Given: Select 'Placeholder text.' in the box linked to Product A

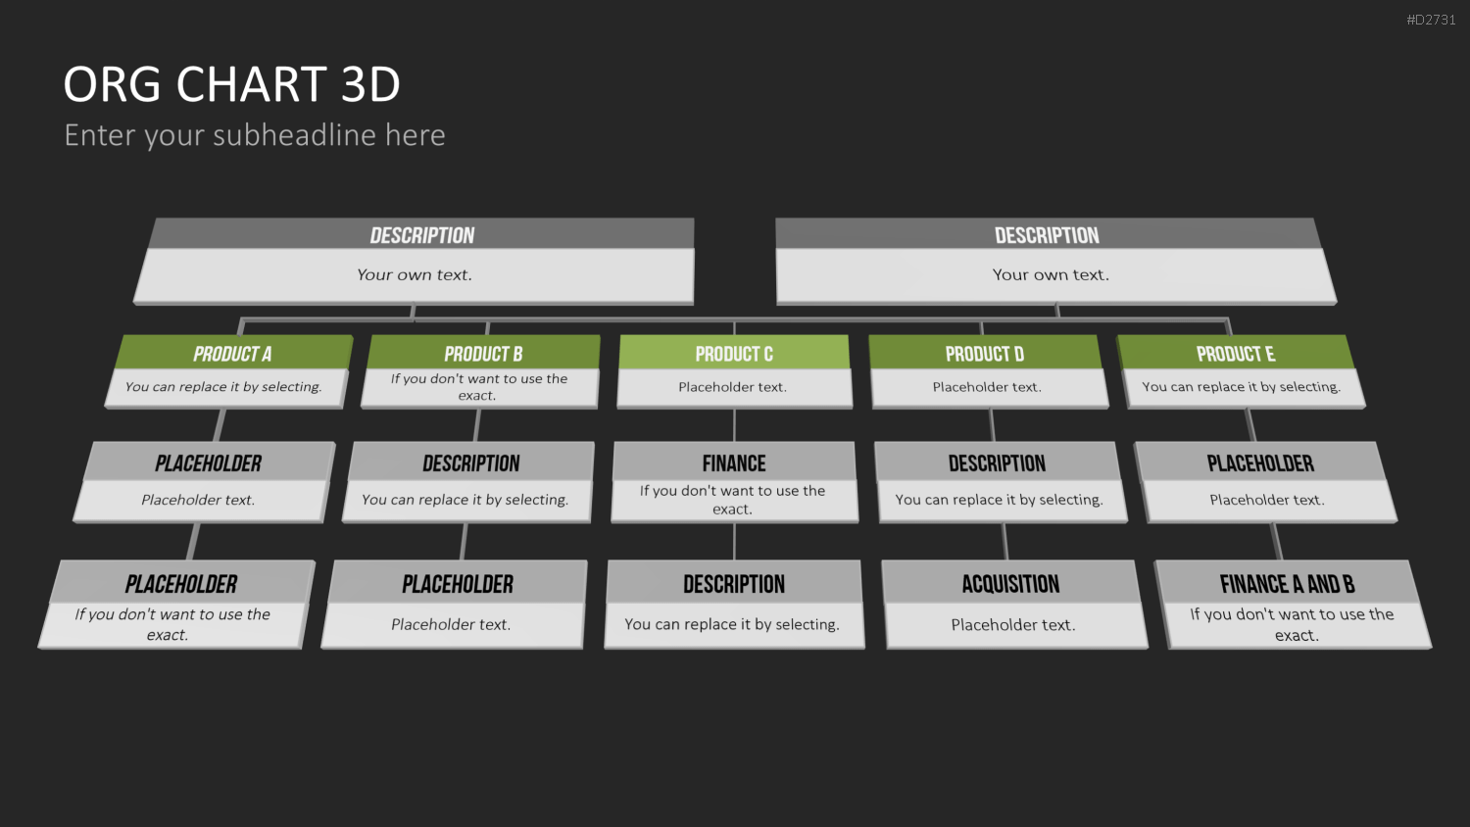Looking at the screenshot, I should click(198, 500).
